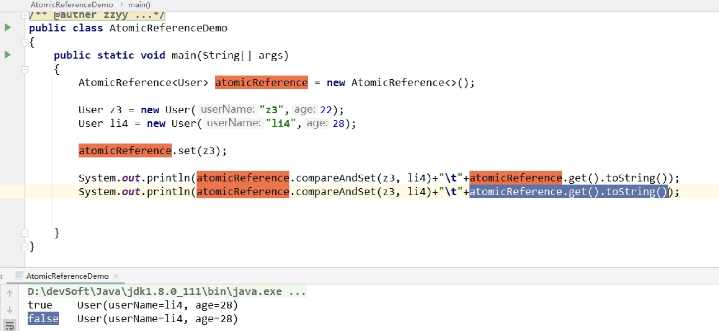The height and width of the screenshot is (331, 719).
Task: Select the AtomicReferenceDemo run tab
Action: coord(67,276)
